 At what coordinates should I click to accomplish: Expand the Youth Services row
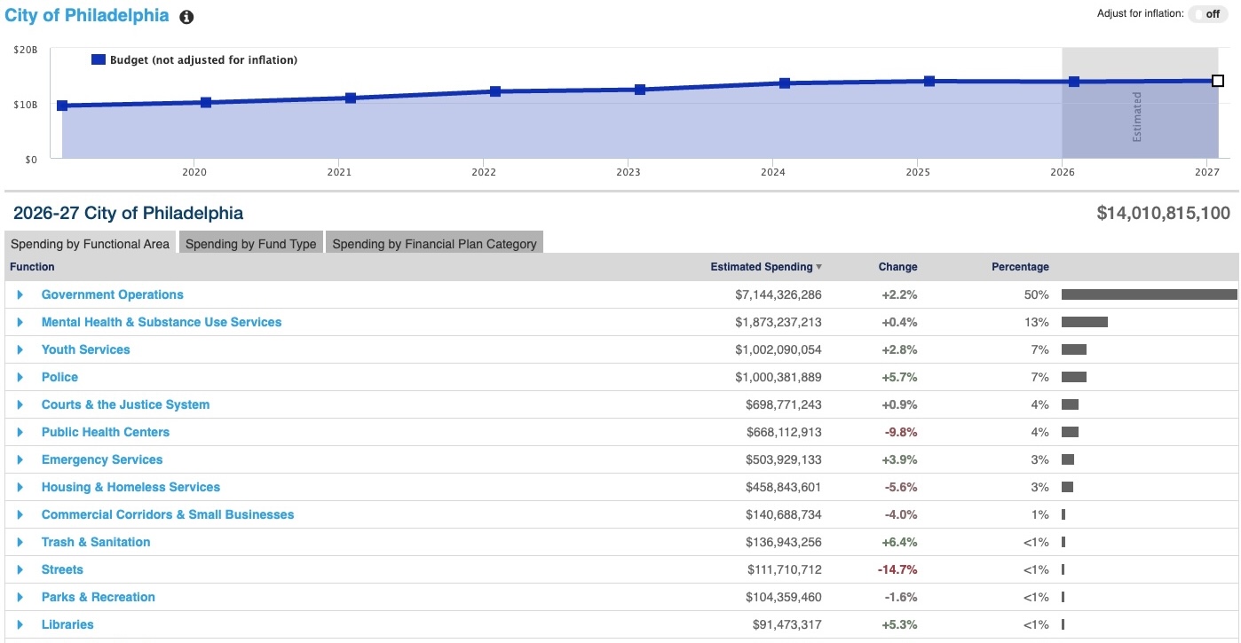pyautogui.click(x=20, y=349)
